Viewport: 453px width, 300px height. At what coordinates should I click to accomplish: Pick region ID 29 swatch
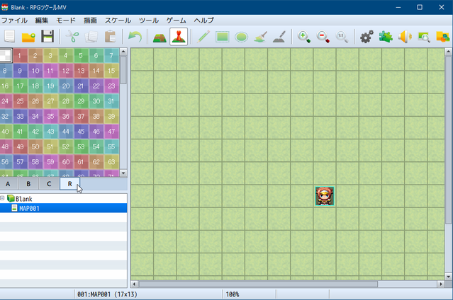coord(81,101)
